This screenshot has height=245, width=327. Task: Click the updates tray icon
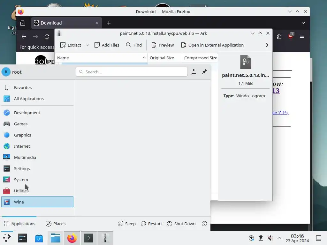point(251,238)
